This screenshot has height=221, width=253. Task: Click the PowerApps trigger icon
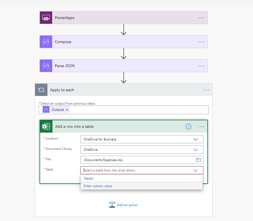point(46,18)
